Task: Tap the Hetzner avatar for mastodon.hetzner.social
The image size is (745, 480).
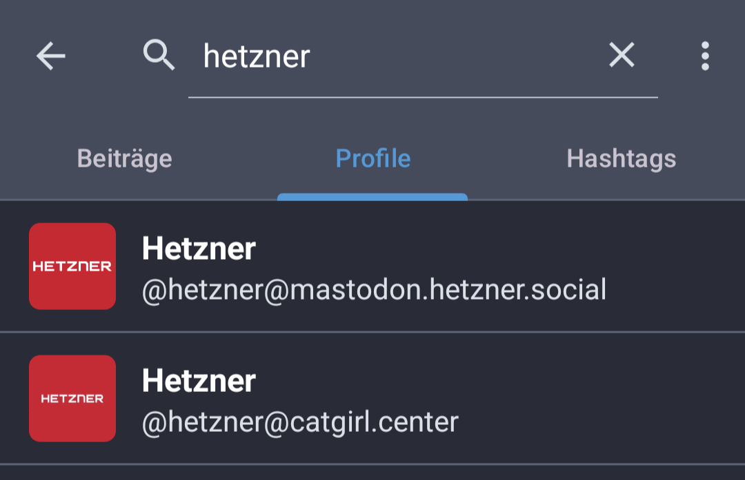Action: 72,266
